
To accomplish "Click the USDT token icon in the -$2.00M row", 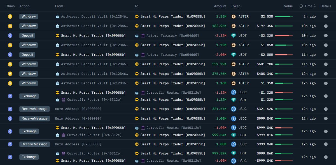I will point(234,55).
